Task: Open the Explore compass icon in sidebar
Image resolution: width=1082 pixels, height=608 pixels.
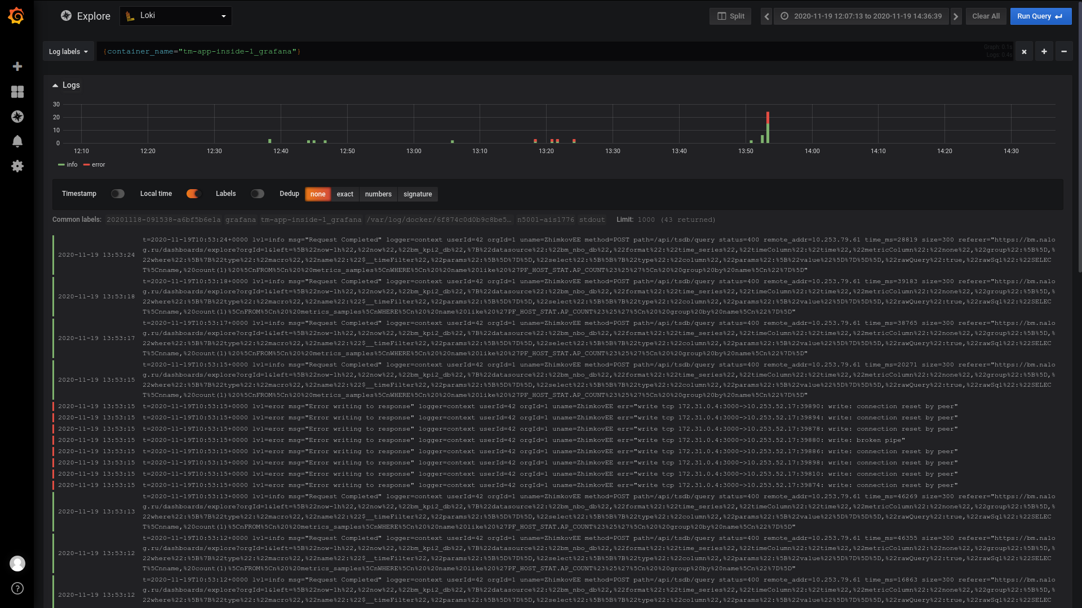Action: [17, 117]
